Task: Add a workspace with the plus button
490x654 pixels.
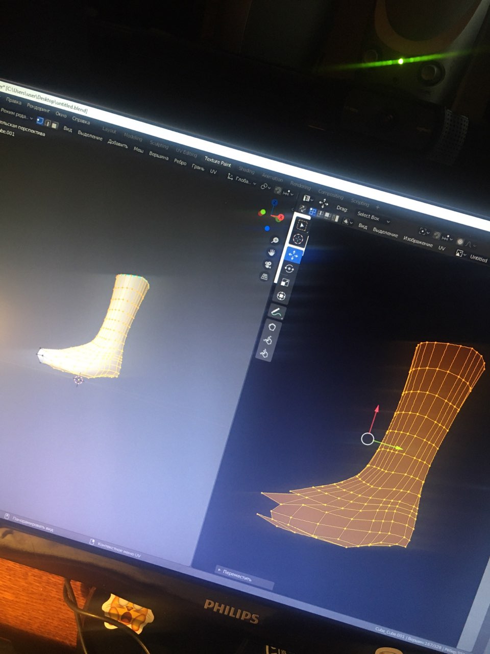Action: 378,207
